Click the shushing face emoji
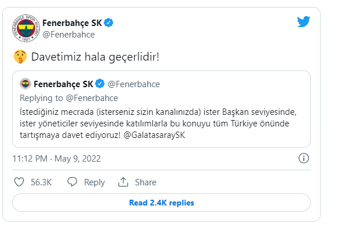Viewport: 364px width, 228px height. pos(20,57)
